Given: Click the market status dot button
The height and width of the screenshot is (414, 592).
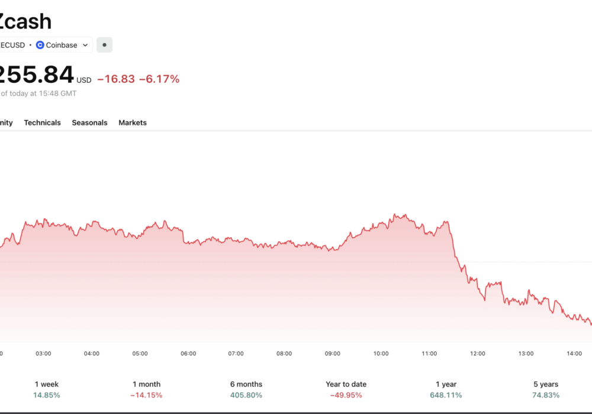Looking at the screenshot, I should (104, 45).
